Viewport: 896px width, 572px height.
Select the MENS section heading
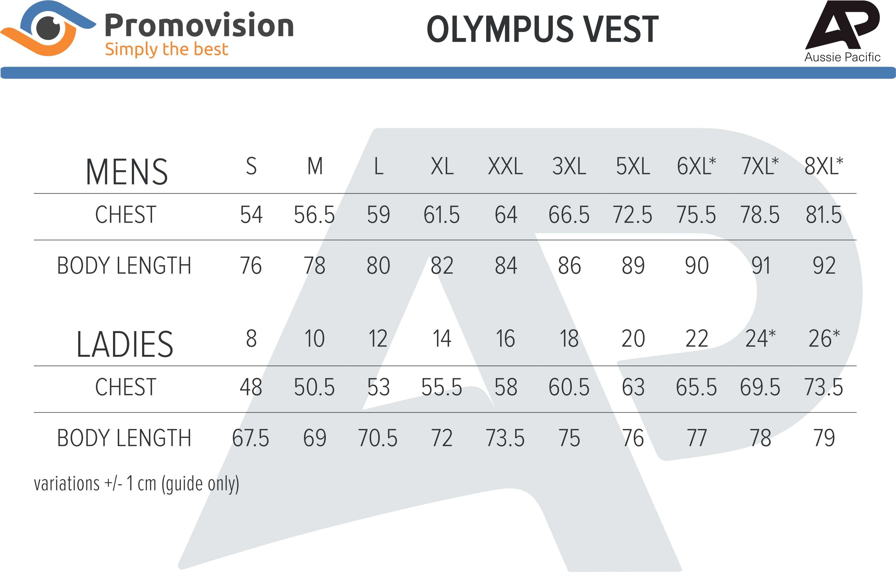(126, 172)
